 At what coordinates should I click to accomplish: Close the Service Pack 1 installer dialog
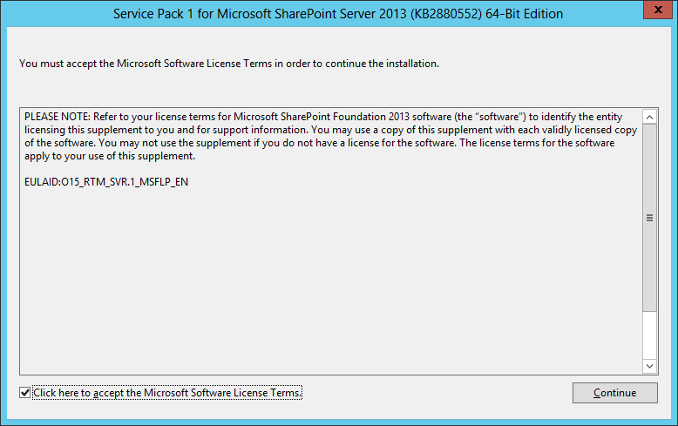[x=658, y=10]
